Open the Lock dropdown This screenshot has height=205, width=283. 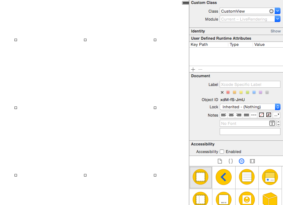250,107
